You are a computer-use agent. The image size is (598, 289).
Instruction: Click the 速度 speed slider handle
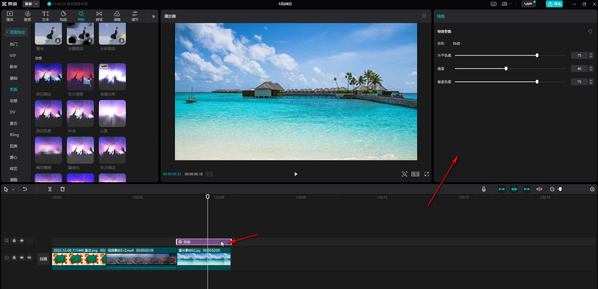click(506, 69)
